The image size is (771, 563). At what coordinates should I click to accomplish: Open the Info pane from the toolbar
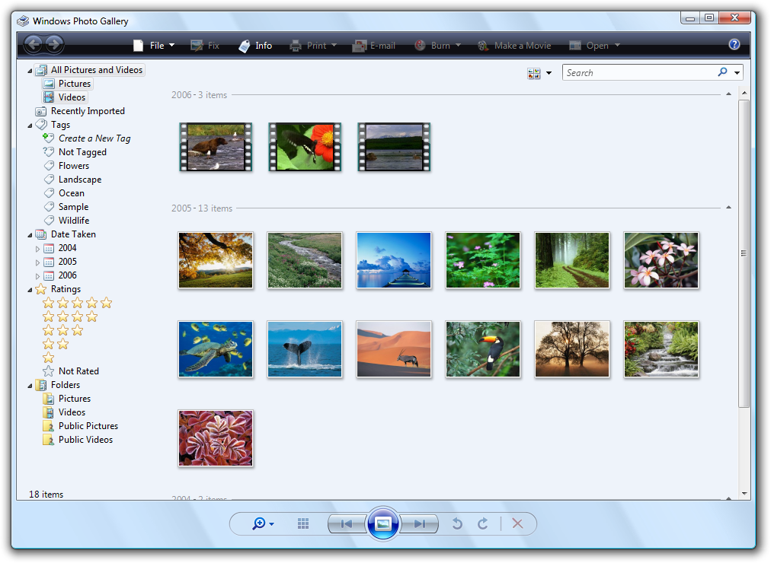(x=255, y=46)
